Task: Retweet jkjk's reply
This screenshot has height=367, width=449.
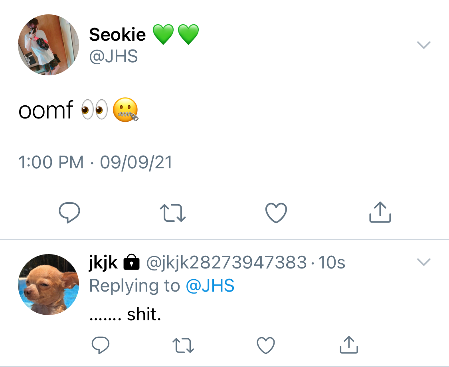Action: pyautogui.click(x=183, y=345)
